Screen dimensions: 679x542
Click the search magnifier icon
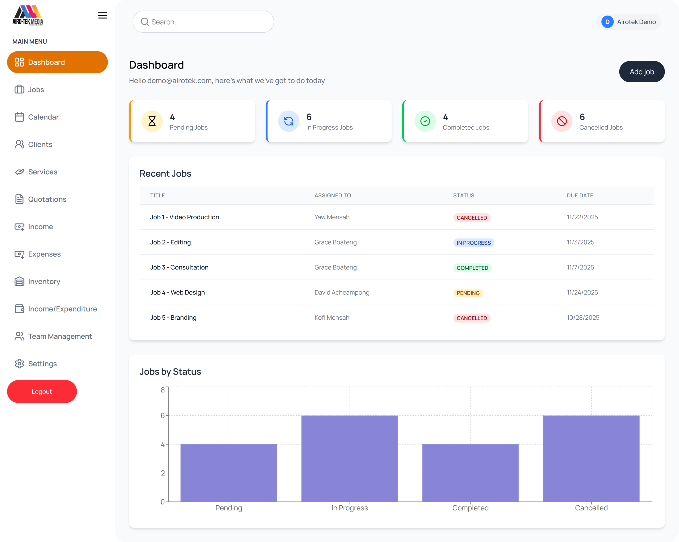[145, 22]
